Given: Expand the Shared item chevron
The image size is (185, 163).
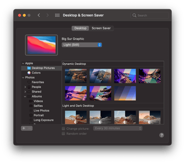Looking at the screenshot, I should (25, 91).
